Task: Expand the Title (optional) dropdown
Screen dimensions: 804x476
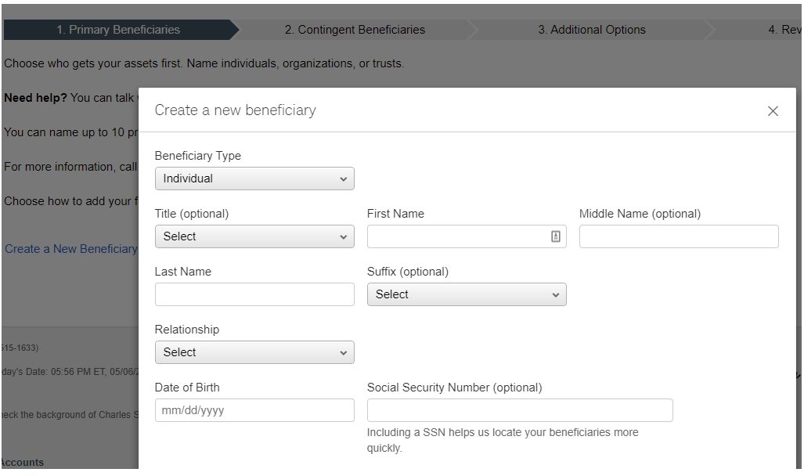Action: pos(254,236)
